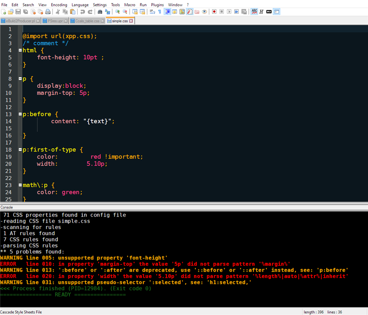
Task: Click console 'ERROR line 010' message
Action: tap(145, 264)
